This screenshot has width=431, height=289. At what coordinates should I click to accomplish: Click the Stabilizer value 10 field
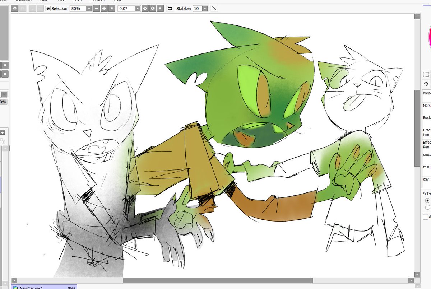click(x=197, y=8)
